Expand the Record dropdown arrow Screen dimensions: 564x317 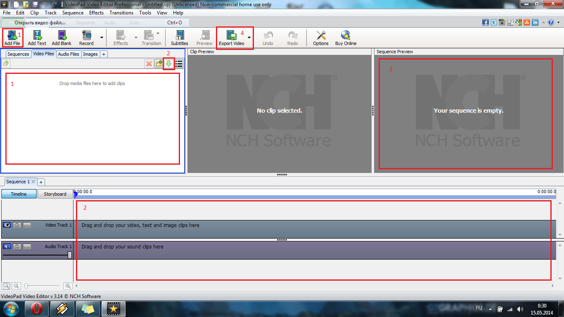coord(102,38)
